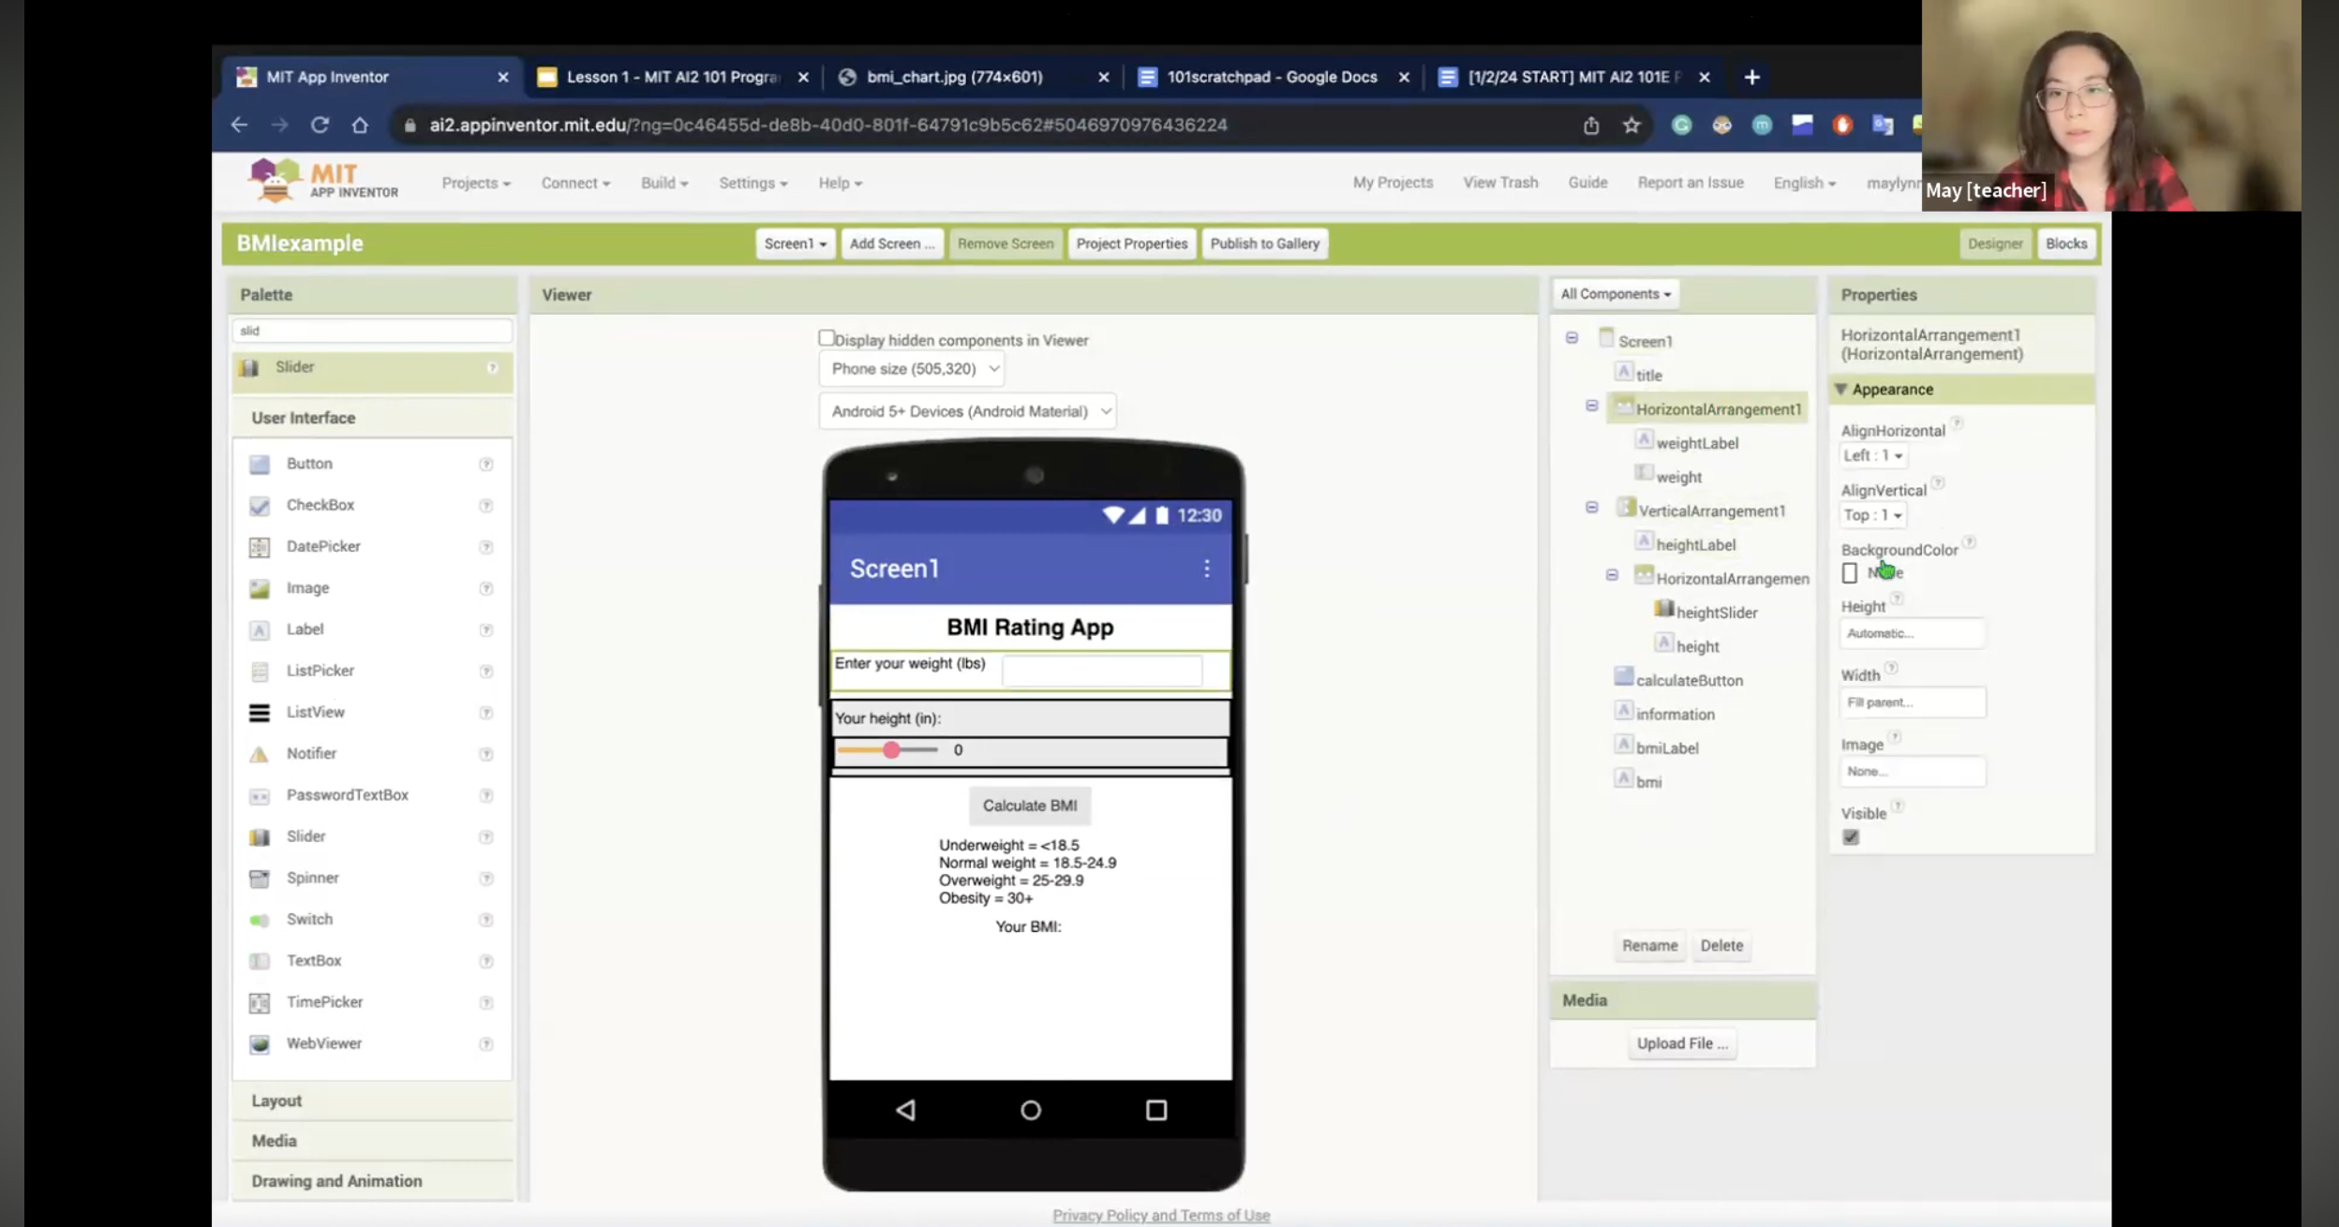Open the Projects menu
Screen dimensions: 2339x1227
[x=475, y=184]
